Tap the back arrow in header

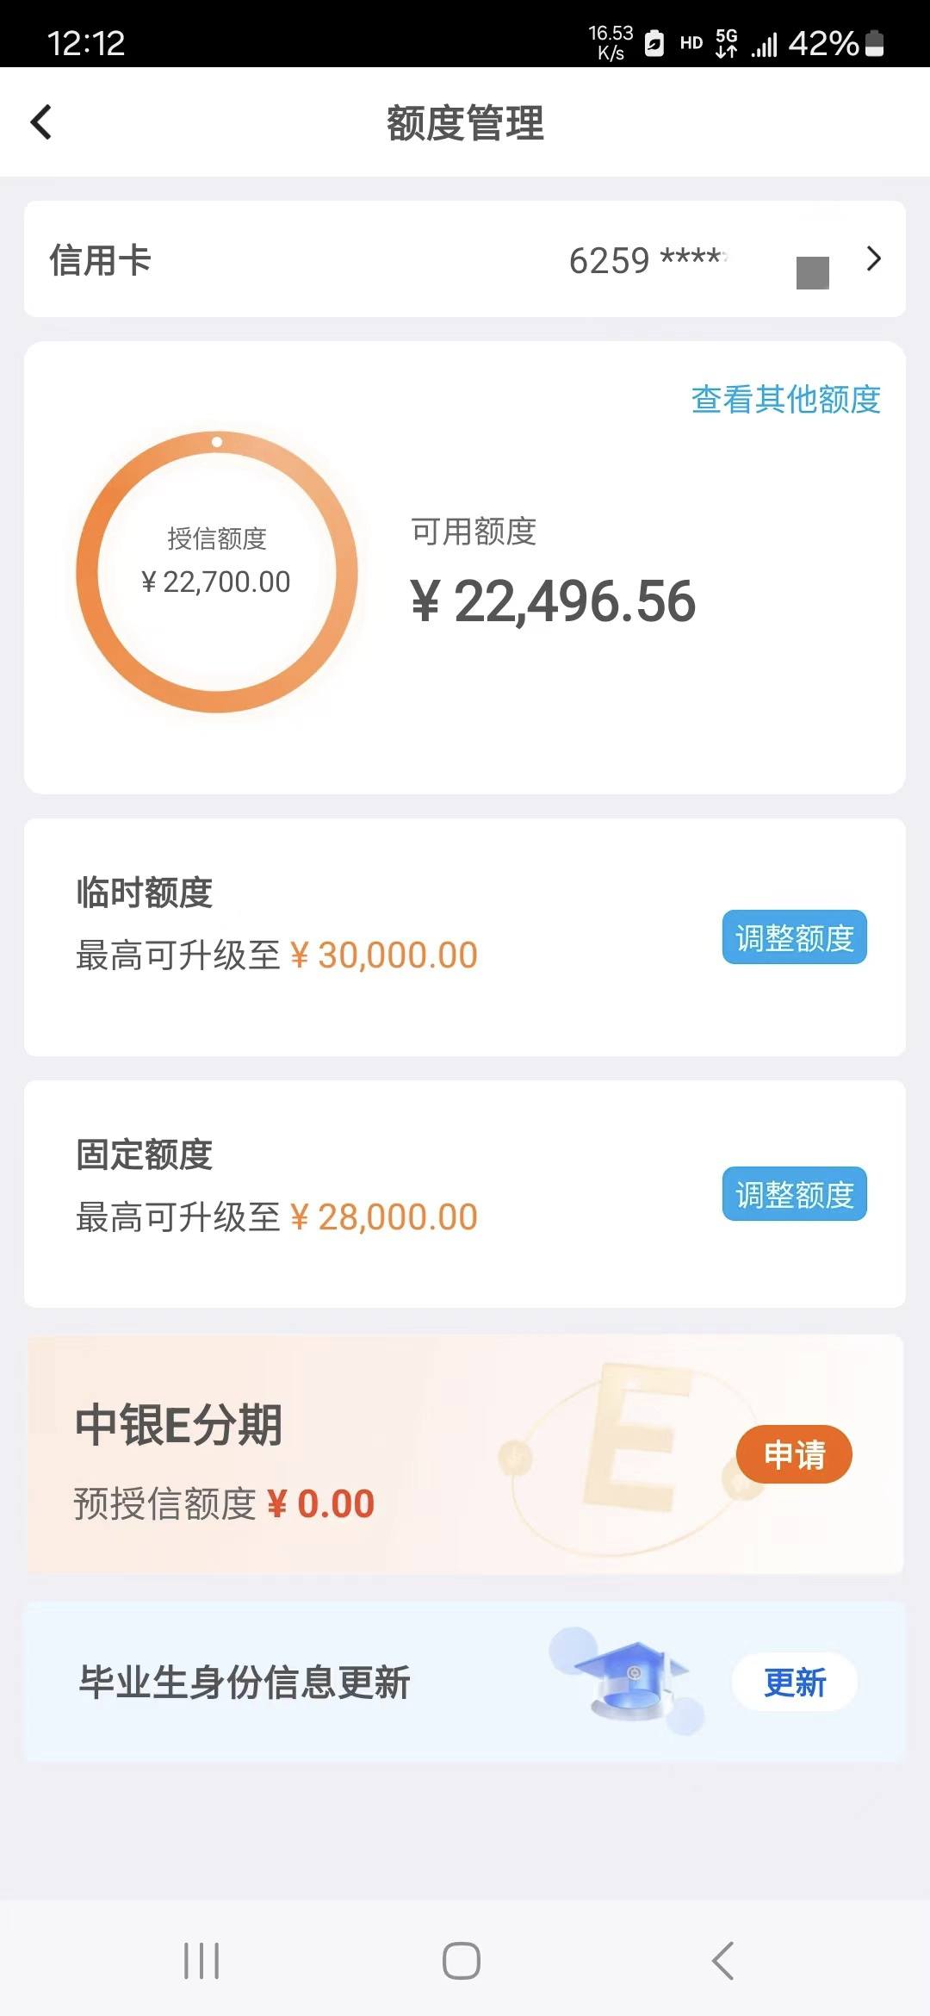[x=41, y=121]
